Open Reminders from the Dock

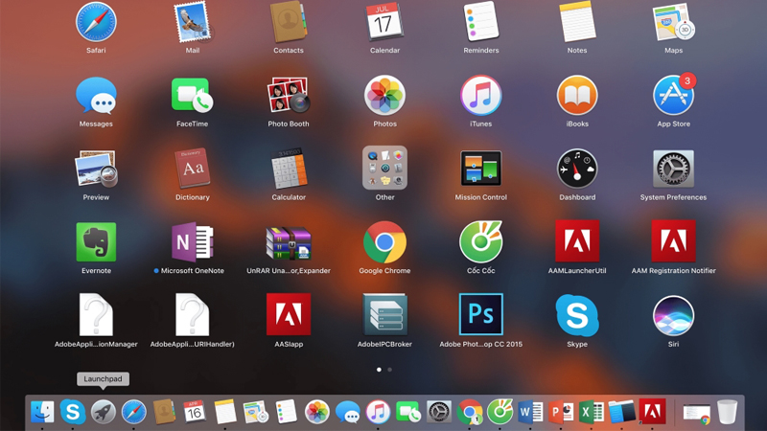point(286,412)
